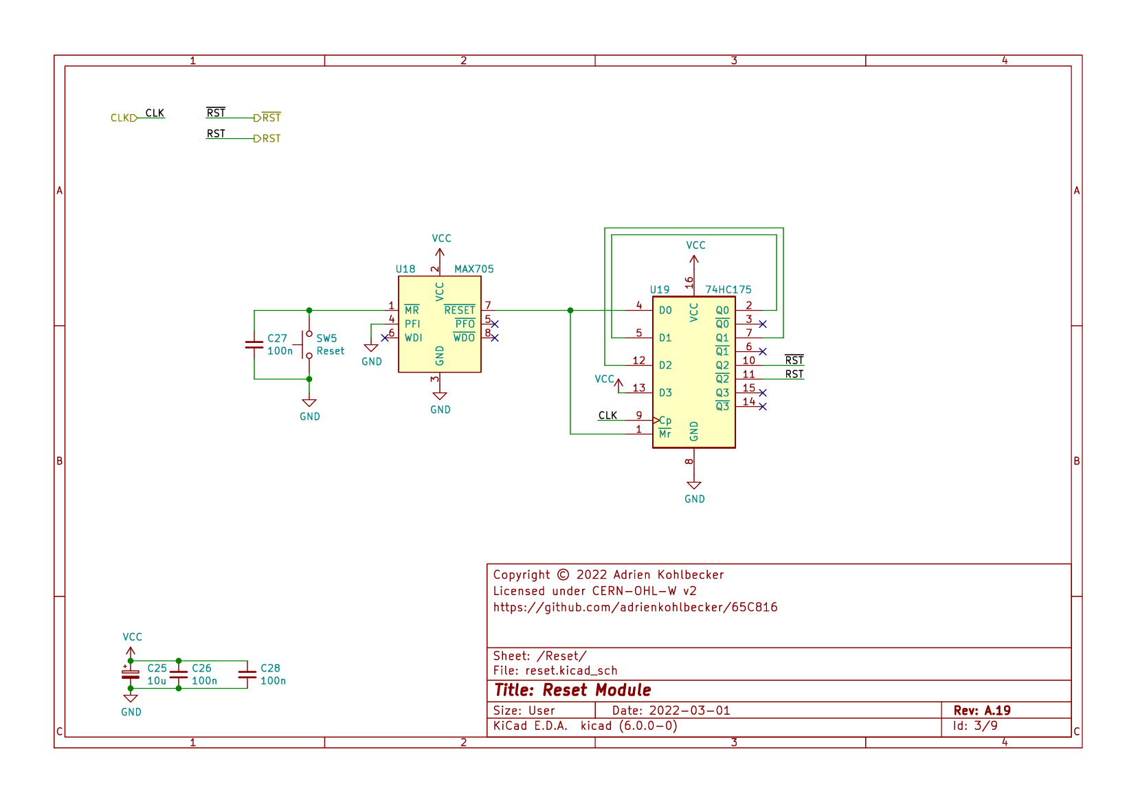Click the C28 reference text

[271, 669]
